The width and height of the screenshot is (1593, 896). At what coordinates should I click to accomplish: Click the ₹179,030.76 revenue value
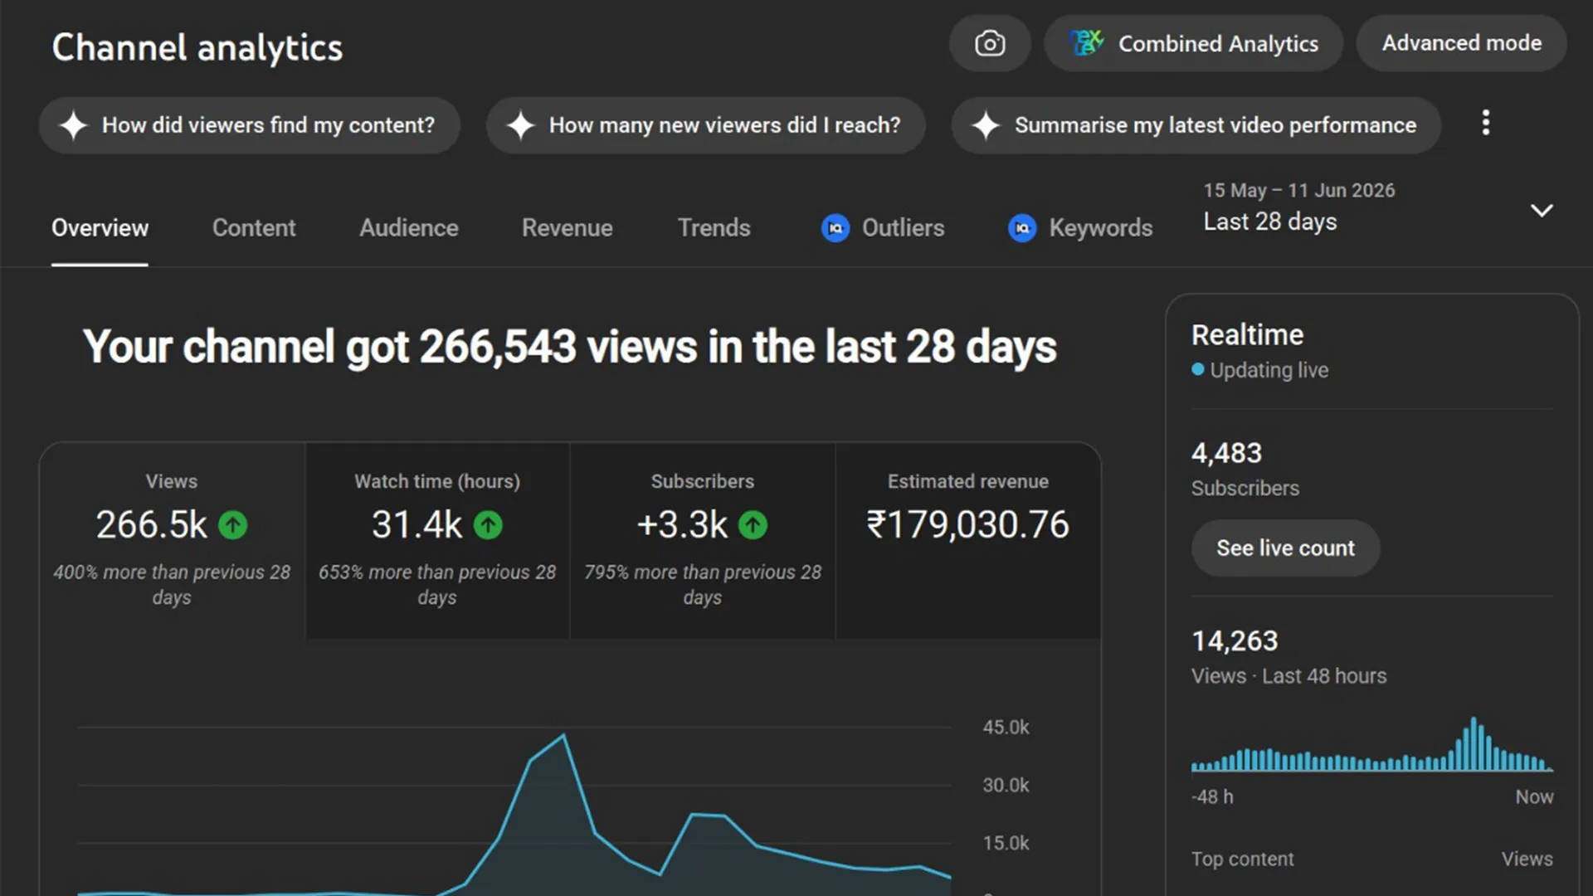tap(968, 525)
